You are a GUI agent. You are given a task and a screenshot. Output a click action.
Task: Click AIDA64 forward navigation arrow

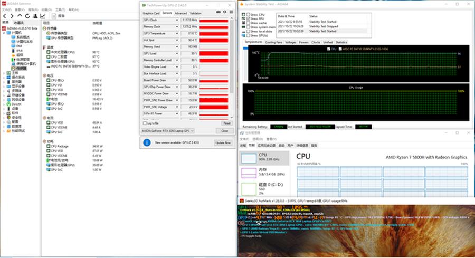pos(12,16)
